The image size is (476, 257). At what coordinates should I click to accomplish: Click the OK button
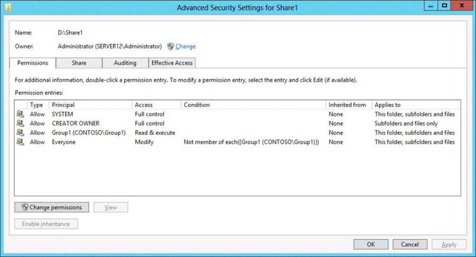[371, 244]
